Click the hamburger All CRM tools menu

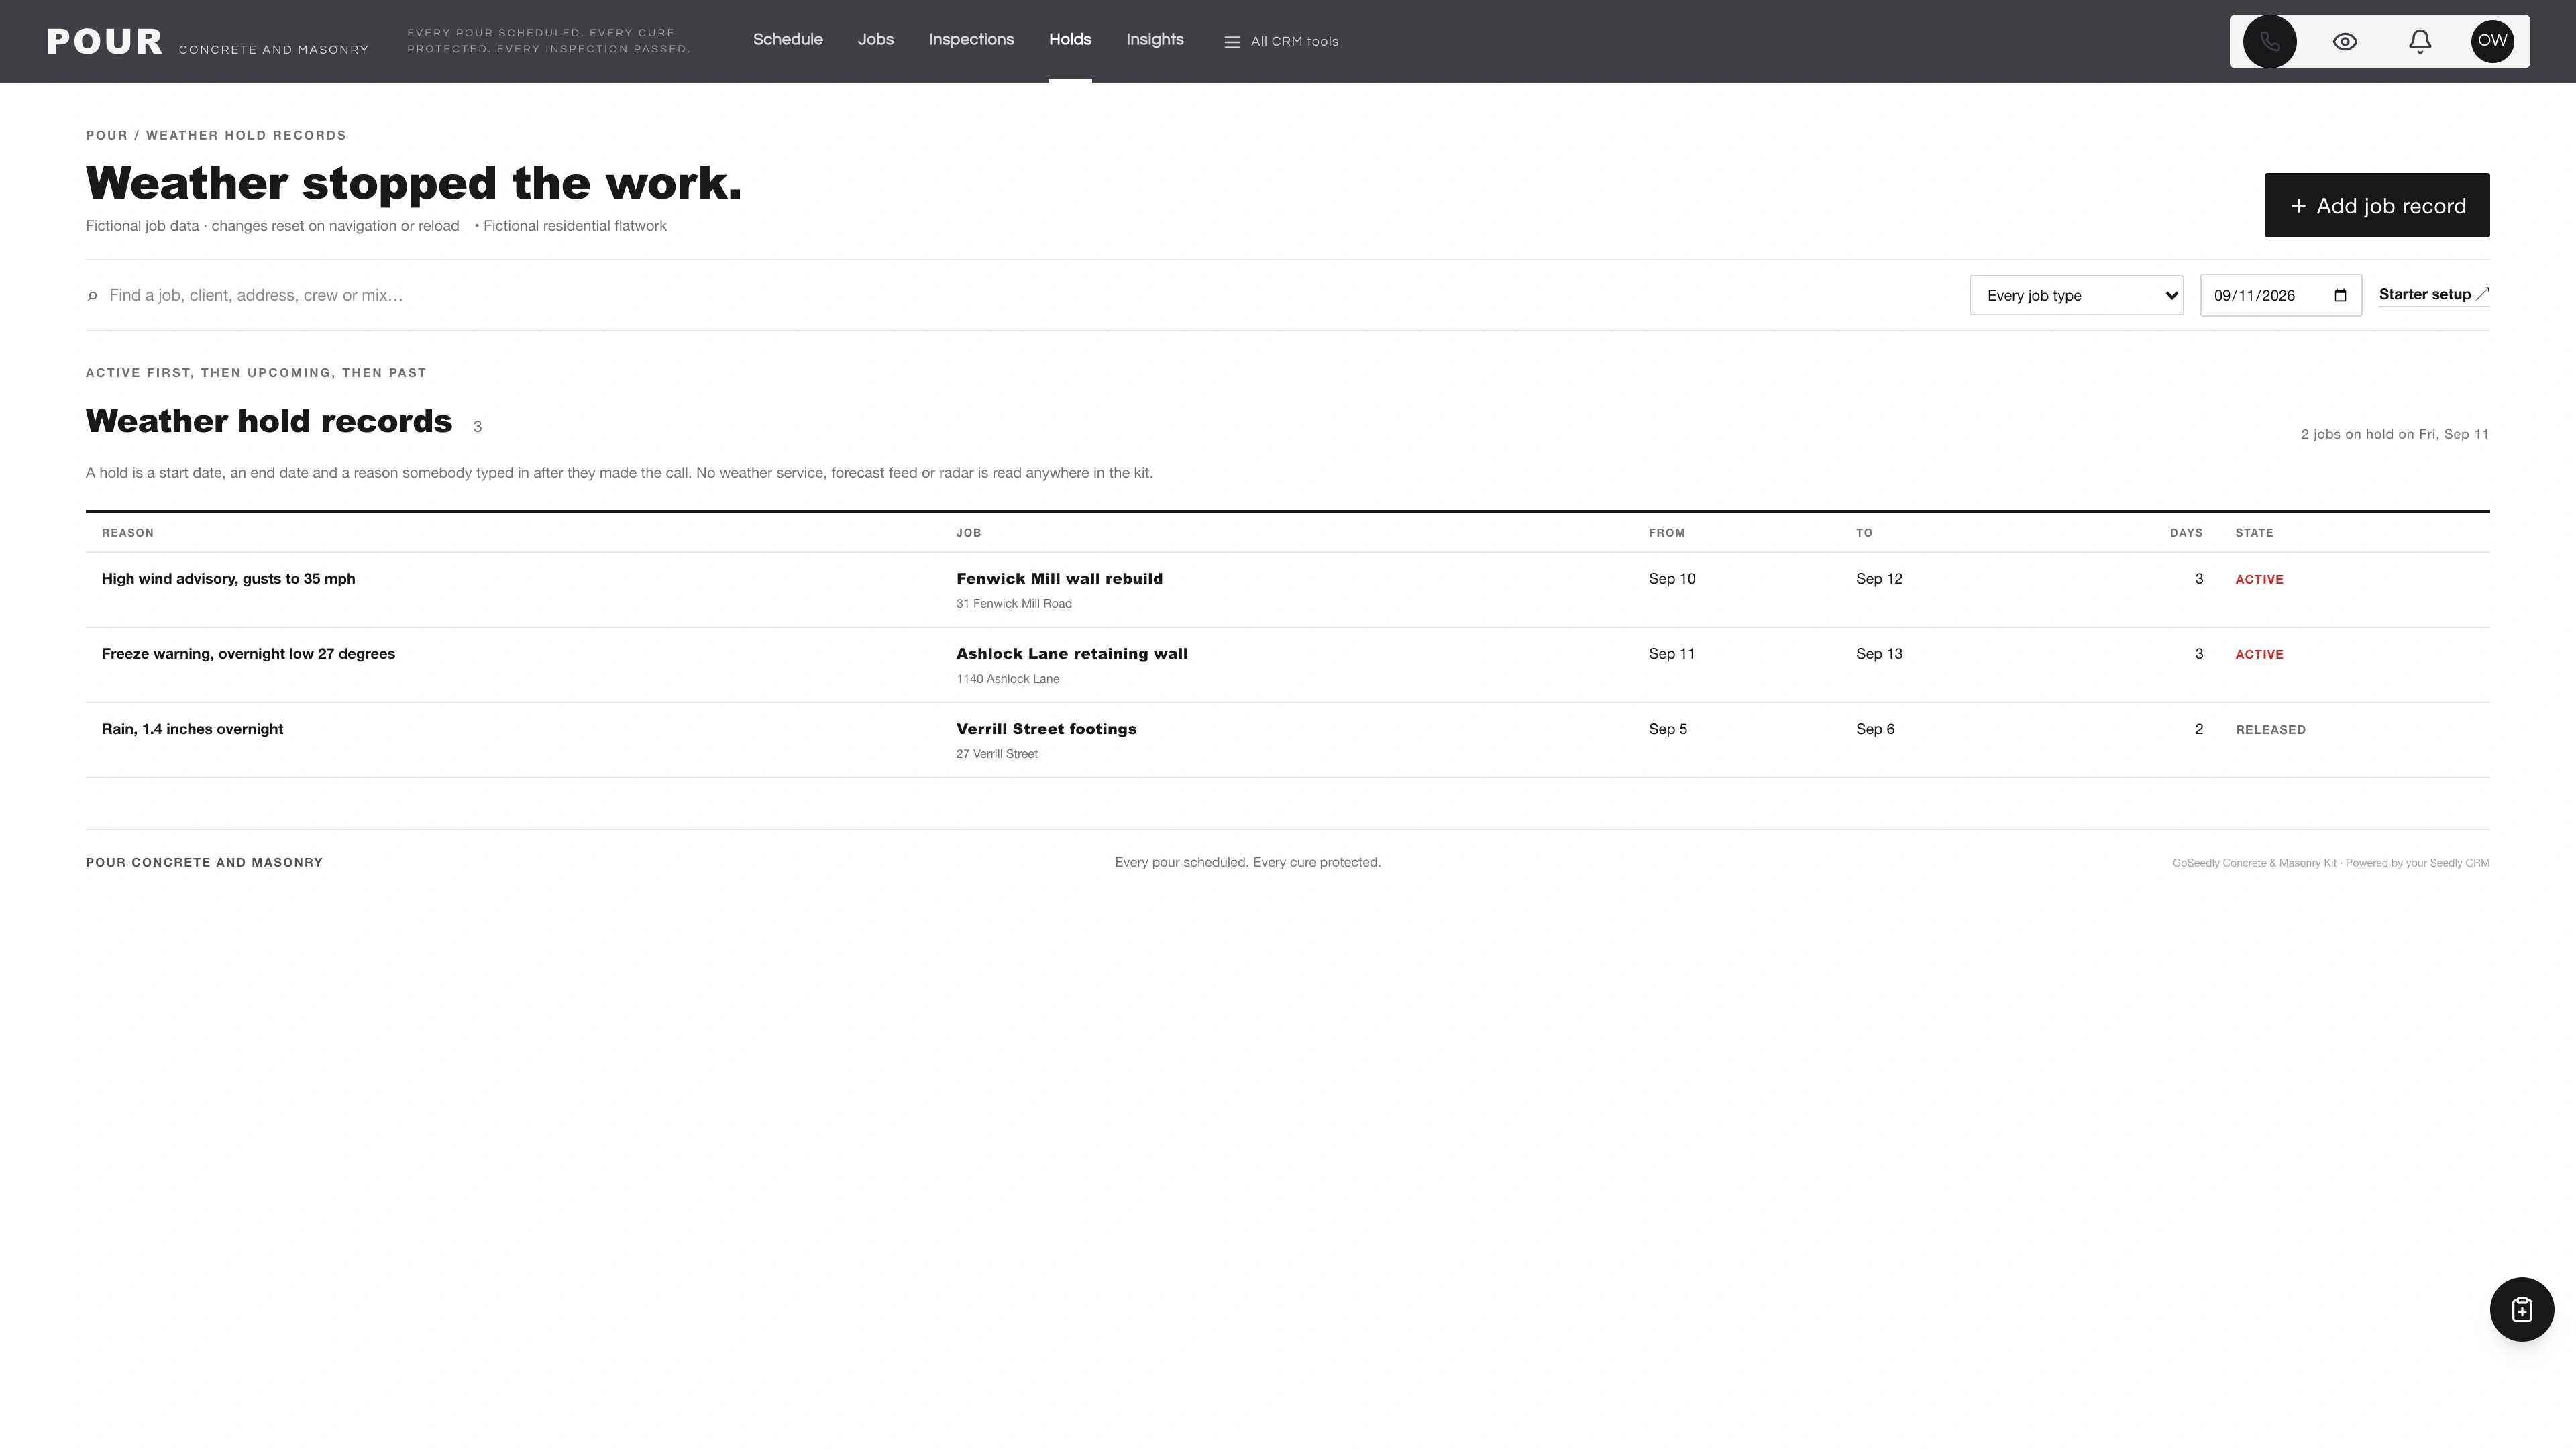point(1281,41)
